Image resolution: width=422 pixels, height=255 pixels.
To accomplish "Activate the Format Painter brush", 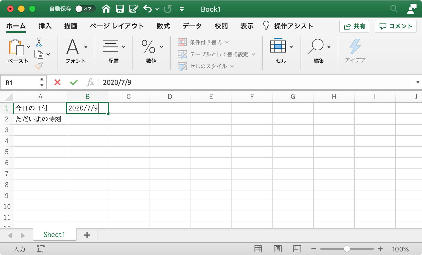I will pyautogui.click(x=39, y=66).
